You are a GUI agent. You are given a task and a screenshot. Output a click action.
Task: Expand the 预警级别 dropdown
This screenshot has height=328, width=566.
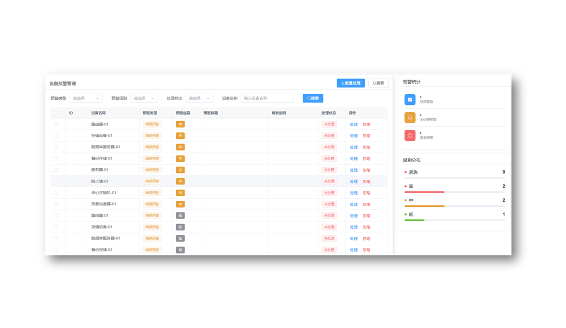(144, 98)
